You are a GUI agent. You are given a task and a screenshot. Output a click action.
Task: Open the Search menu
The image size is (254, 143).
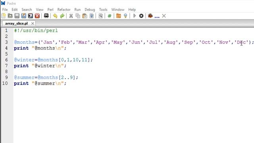click(x=27, y=10)
